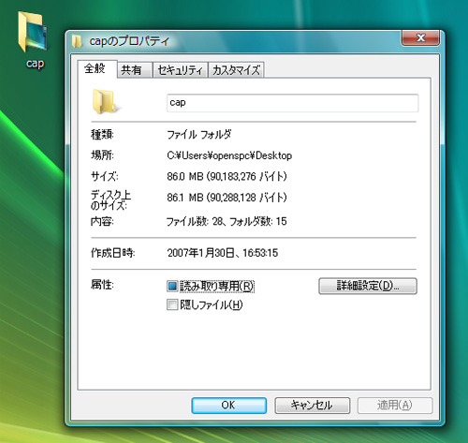
Task: Click the 場所: label
Action: click(x=102, y=155)
